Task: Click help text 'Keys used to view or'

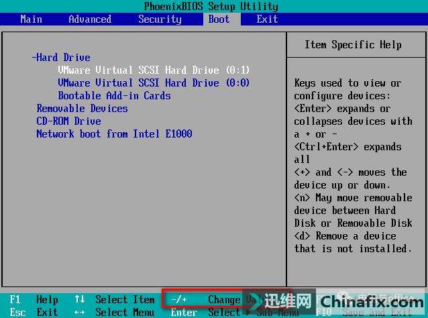Action: coord(347,83)
